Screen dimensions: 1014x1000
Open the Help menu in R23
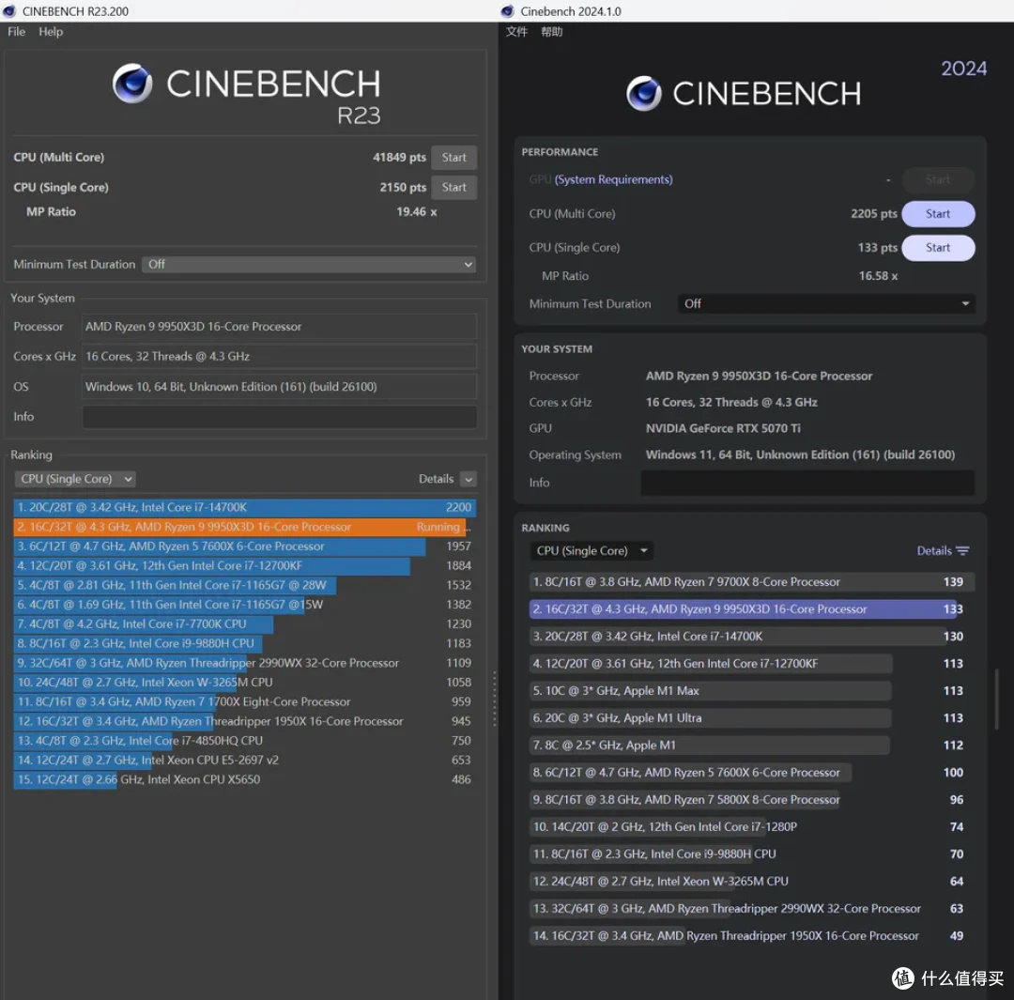tap(51, 32)
